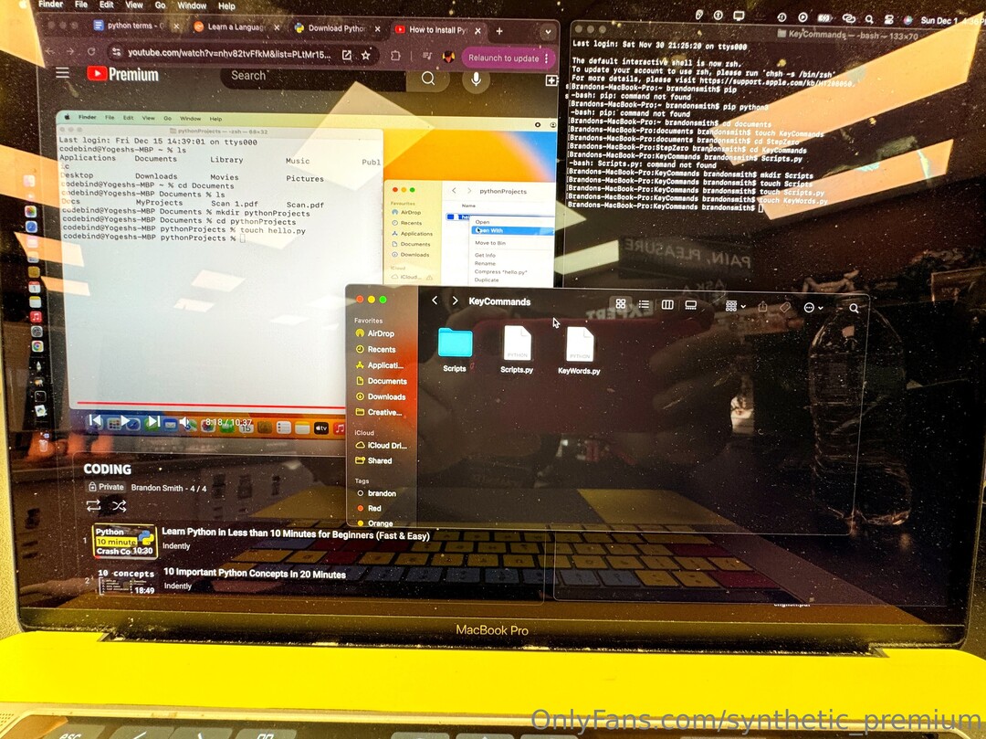This screenshot has width=986, height=739.
Task: Click the Finder share icon
Action: (x=762, y=307)
